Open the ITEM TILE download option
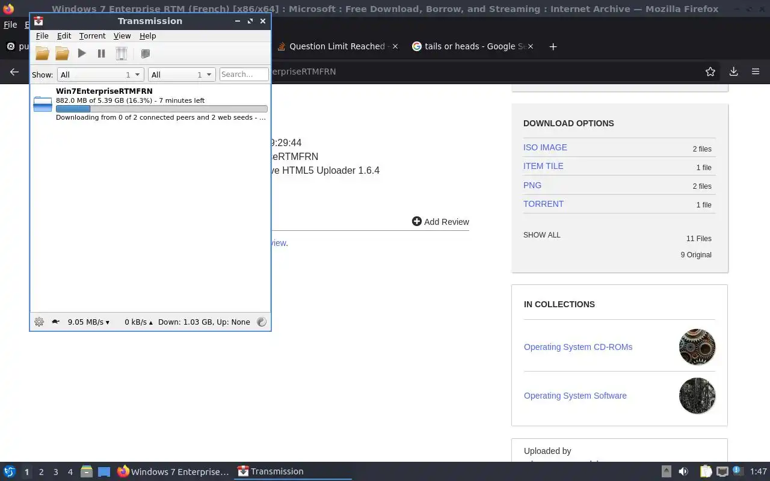The image size is (770, 481). tap(543, 166)
